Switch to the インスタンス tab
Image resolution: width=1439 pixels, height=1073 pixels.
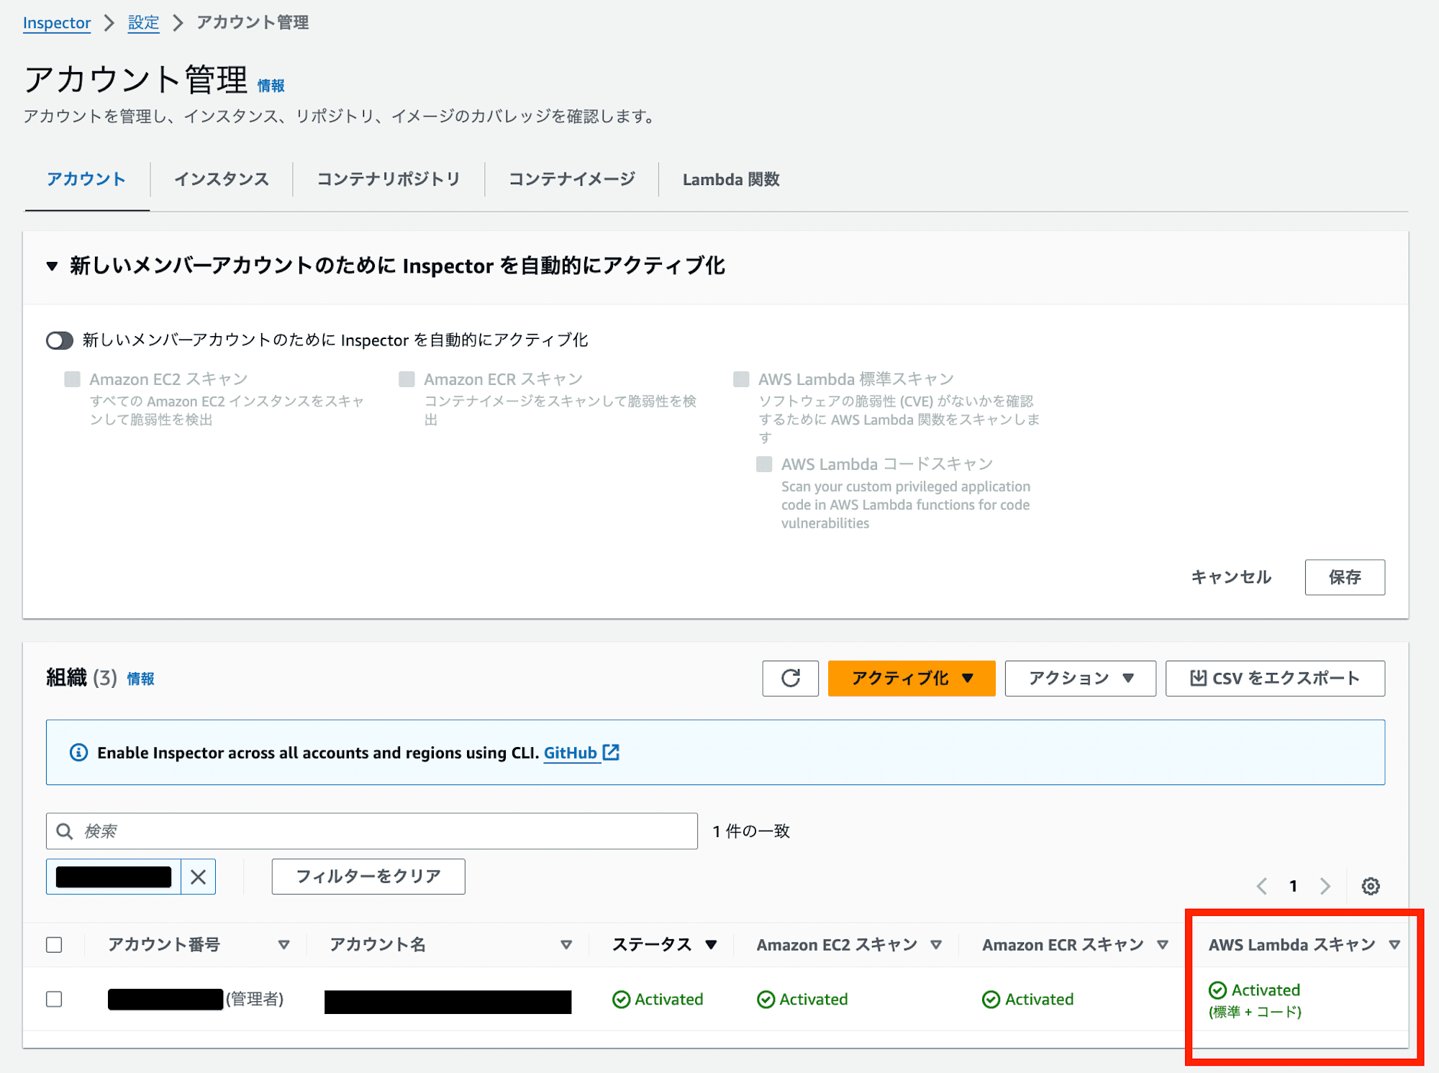coord(222,179)
